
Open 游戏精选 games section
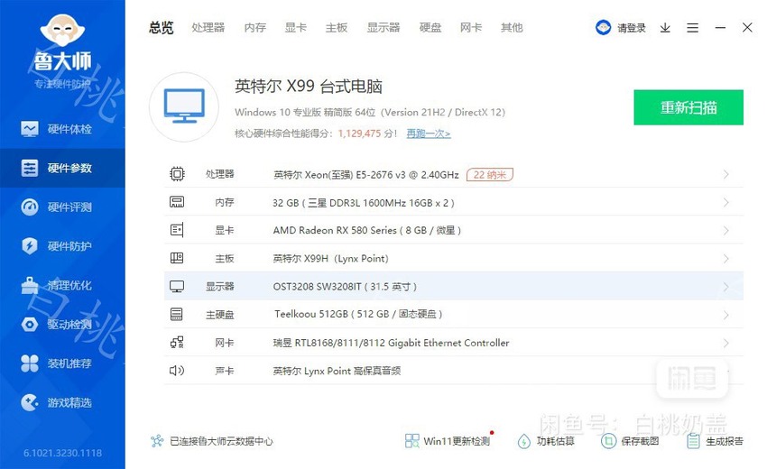[62, 402]
